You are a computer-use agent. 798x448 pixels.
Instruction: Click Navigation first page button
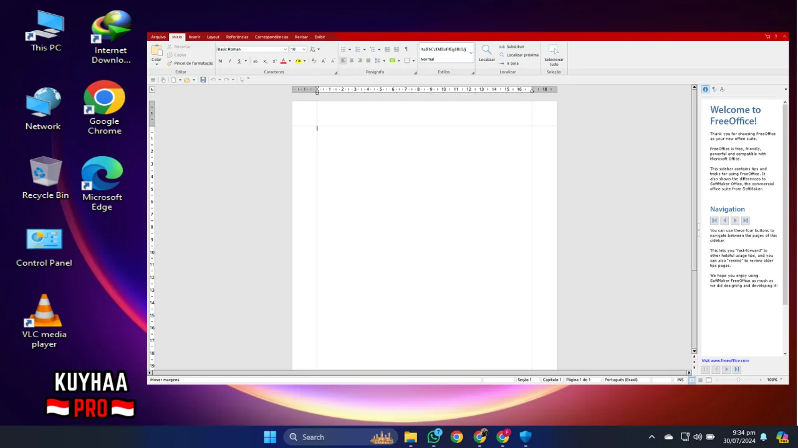click(x=714, y=220)
